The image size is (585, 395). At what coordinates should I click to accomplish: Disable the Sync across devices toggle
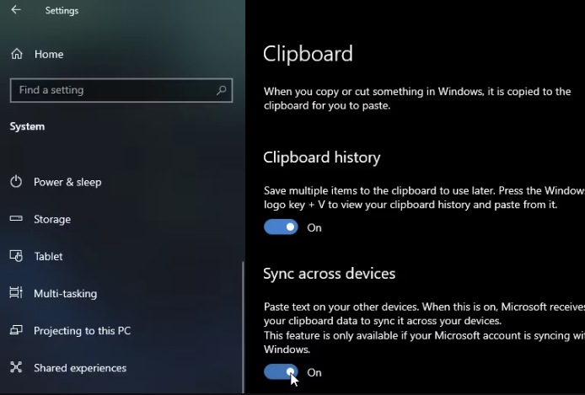281,371
